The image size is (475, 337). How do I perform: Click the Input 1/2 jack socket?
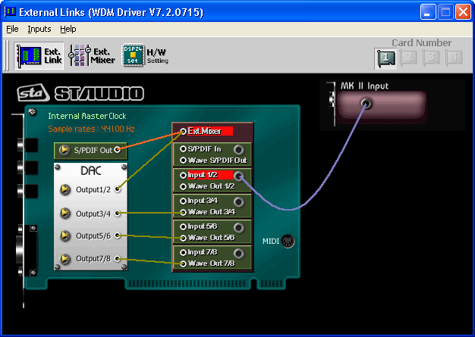click(x=239, y=176)
